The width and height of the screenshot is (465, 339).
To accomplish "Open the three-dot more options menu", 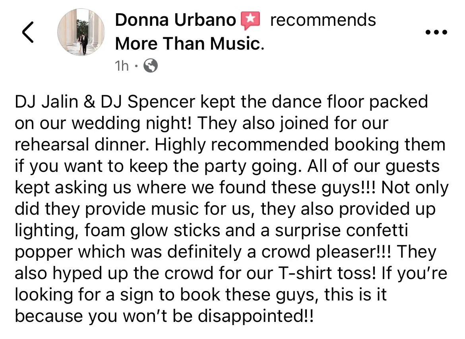I will (436, 32).
